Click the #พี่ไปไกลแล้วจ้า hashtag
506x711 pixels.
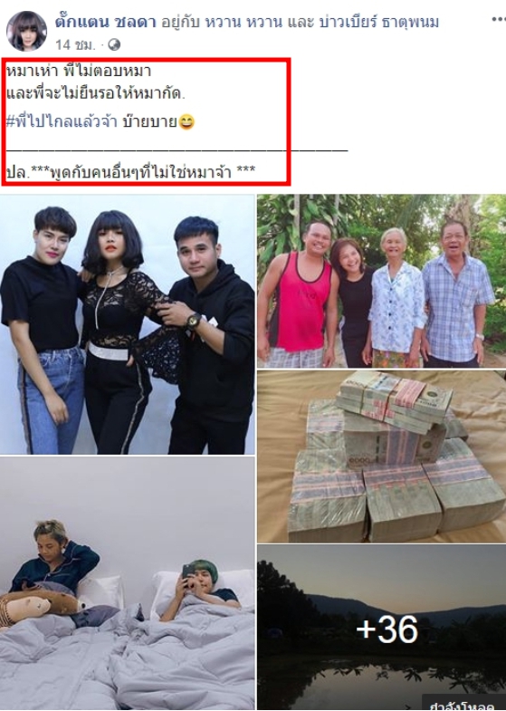[x=62, y=121]
